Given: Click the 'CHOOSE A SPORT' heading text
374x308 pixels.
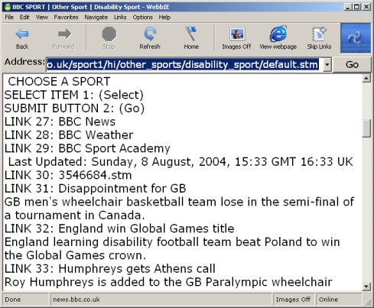Looking at the screenshot, I should click(59, 82).
